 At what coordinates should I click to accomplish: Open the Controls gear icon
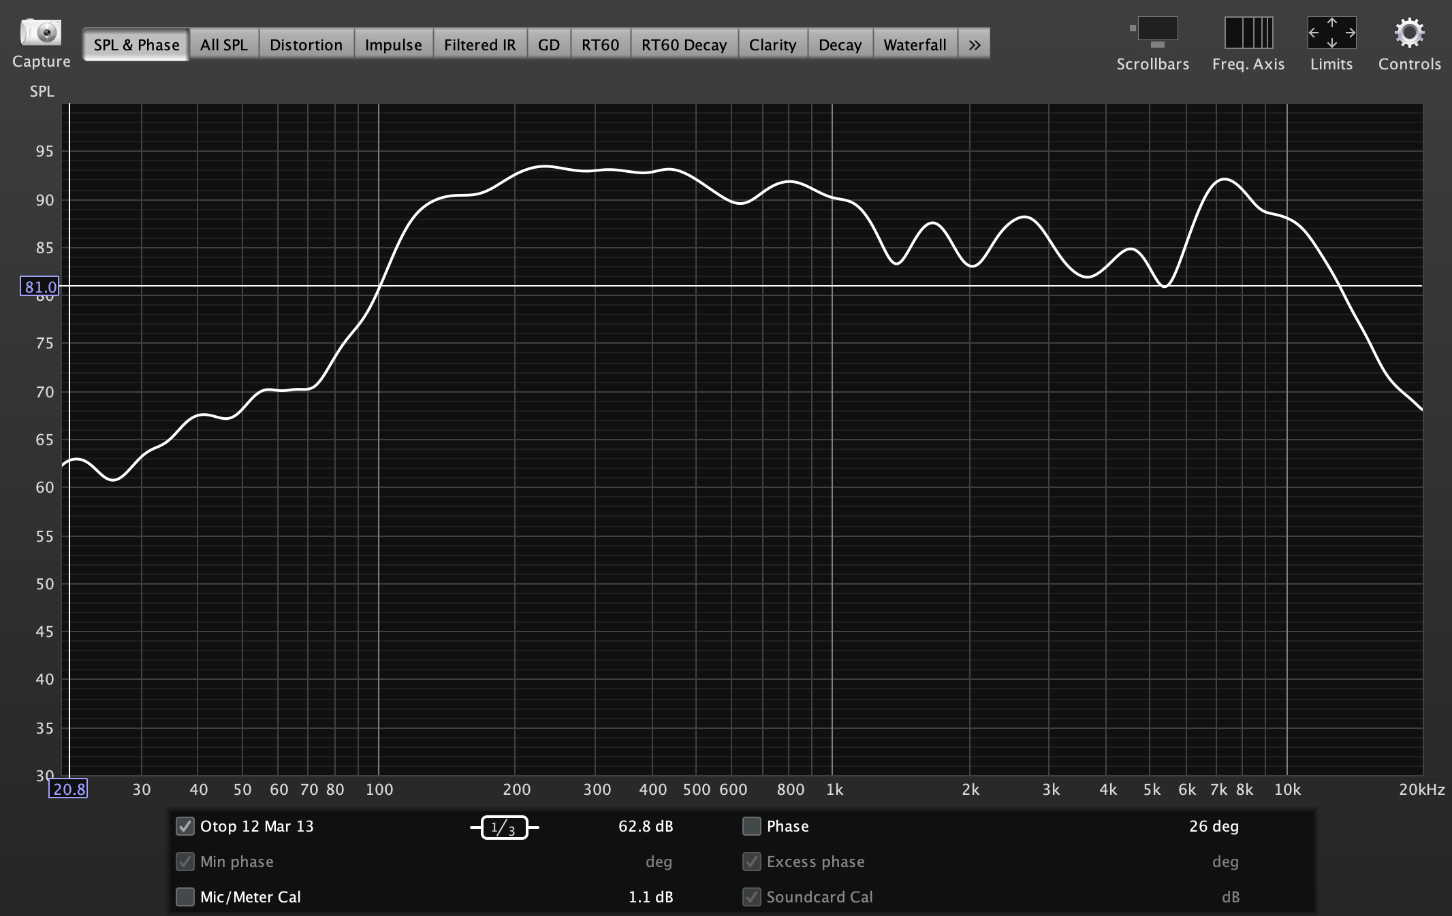1409,33
